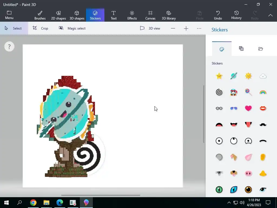Click the canvas horizontal scrollbar
Screen dimensions: 277x208
101,195
